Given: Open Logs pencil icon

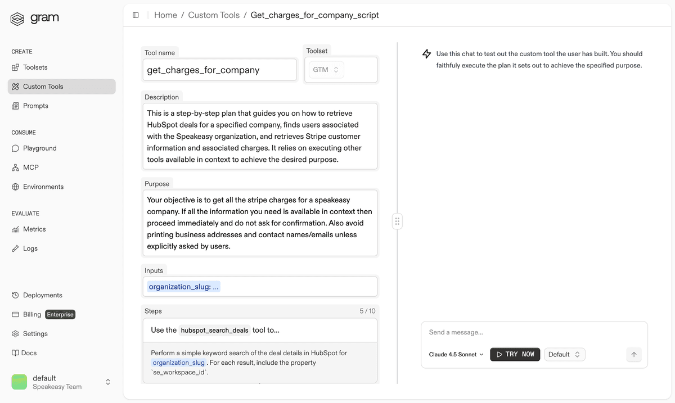Looking at the screenshot, I should [15, 248].
